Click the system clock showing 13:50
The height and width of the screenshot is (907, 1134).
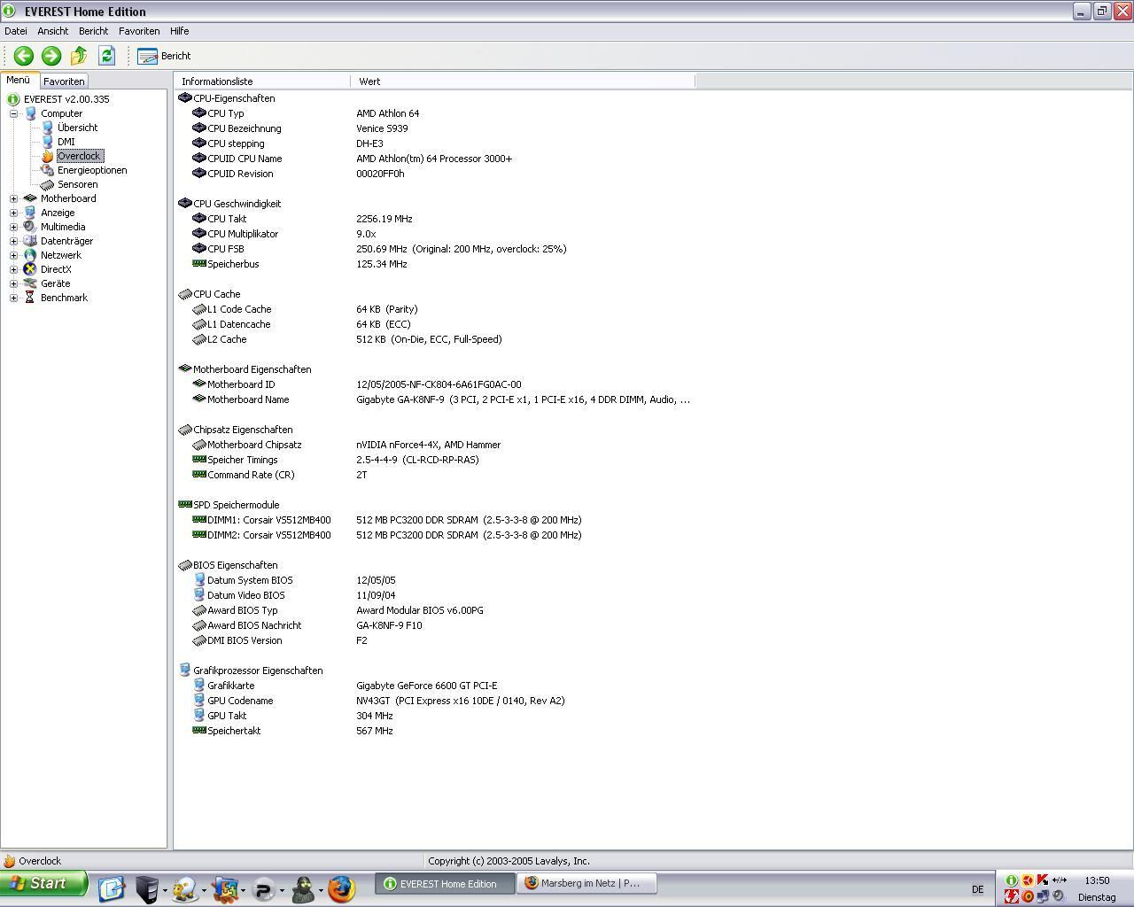pyautogui.click(x=1097, y=880)
